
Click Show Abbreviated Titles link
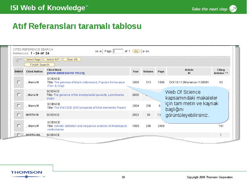(66, 73)
